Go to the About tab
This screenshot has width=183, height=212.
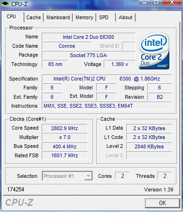pos(126,17)
